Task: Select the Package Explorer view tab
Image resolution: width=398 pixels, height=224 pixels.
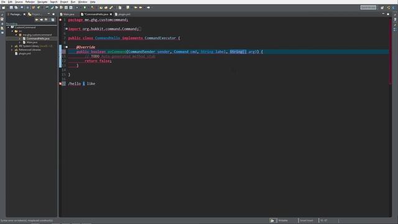Action: (15, 14)
